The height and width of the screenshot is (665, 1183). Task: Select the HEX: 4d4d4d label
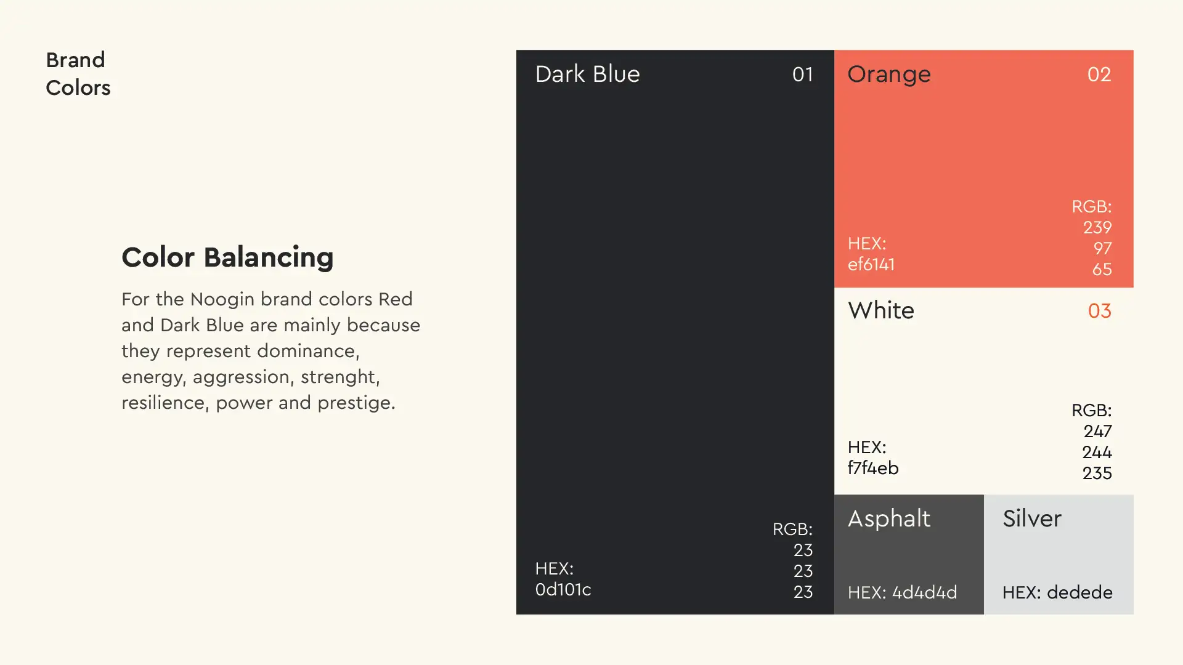click(903, 592)
